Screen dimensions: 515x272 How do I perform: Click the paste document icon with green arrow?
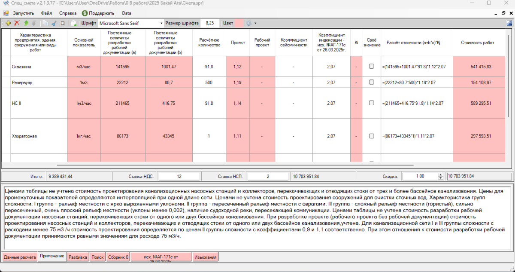(x=74, y=23)
